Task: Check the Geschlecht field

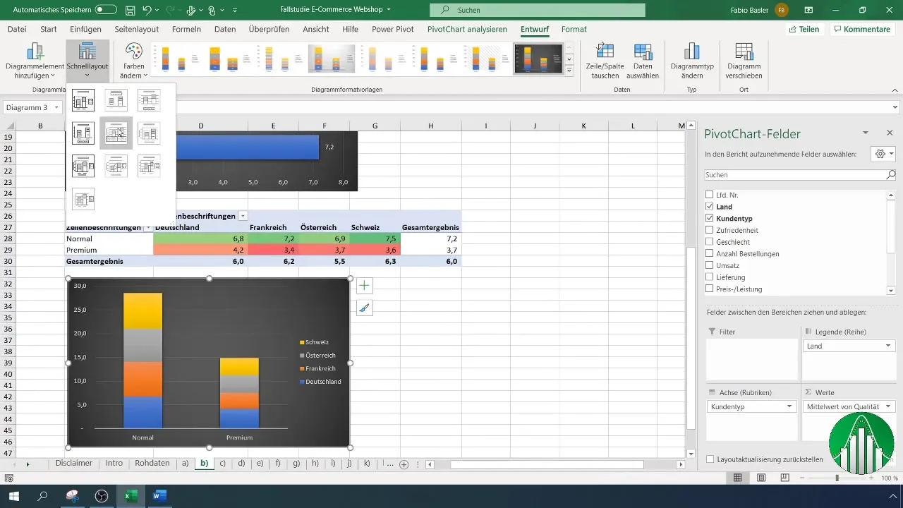Action: [710, 242]
